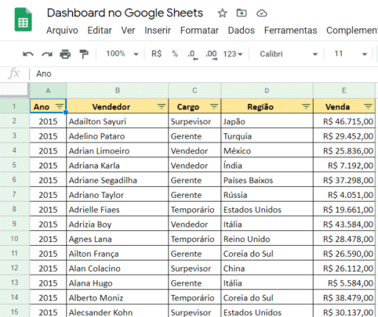Star the Dashboard no Google Sheets document
The image size is (378, 317).
tap(223, 13)
